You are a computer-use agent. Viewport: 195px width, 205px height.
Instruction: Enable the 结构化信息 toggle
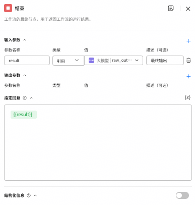[182, 195]
